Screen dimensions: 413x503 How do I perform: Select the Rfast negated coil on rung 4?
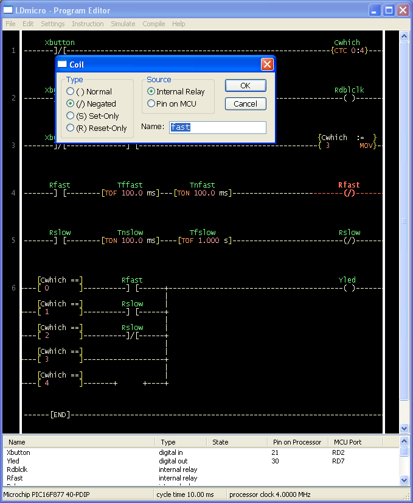(349, 193)
